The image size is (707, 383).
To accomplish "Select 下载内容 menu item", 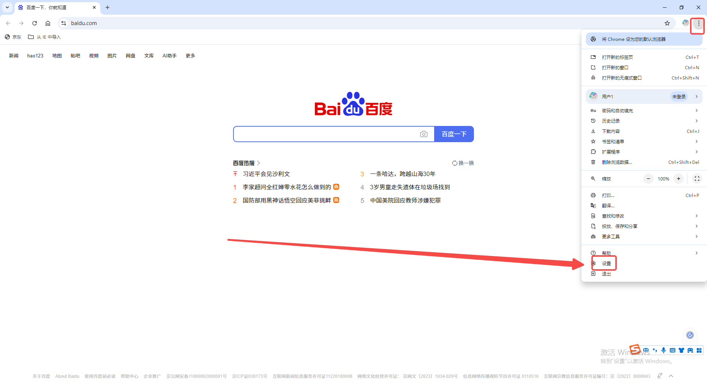I will [644, 131].
